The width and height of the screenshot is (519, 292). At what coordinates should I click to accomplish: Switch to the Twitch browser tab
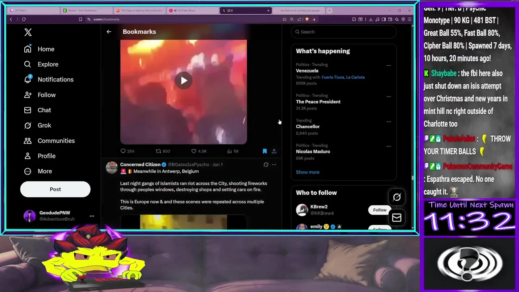[x=33, y=11]
